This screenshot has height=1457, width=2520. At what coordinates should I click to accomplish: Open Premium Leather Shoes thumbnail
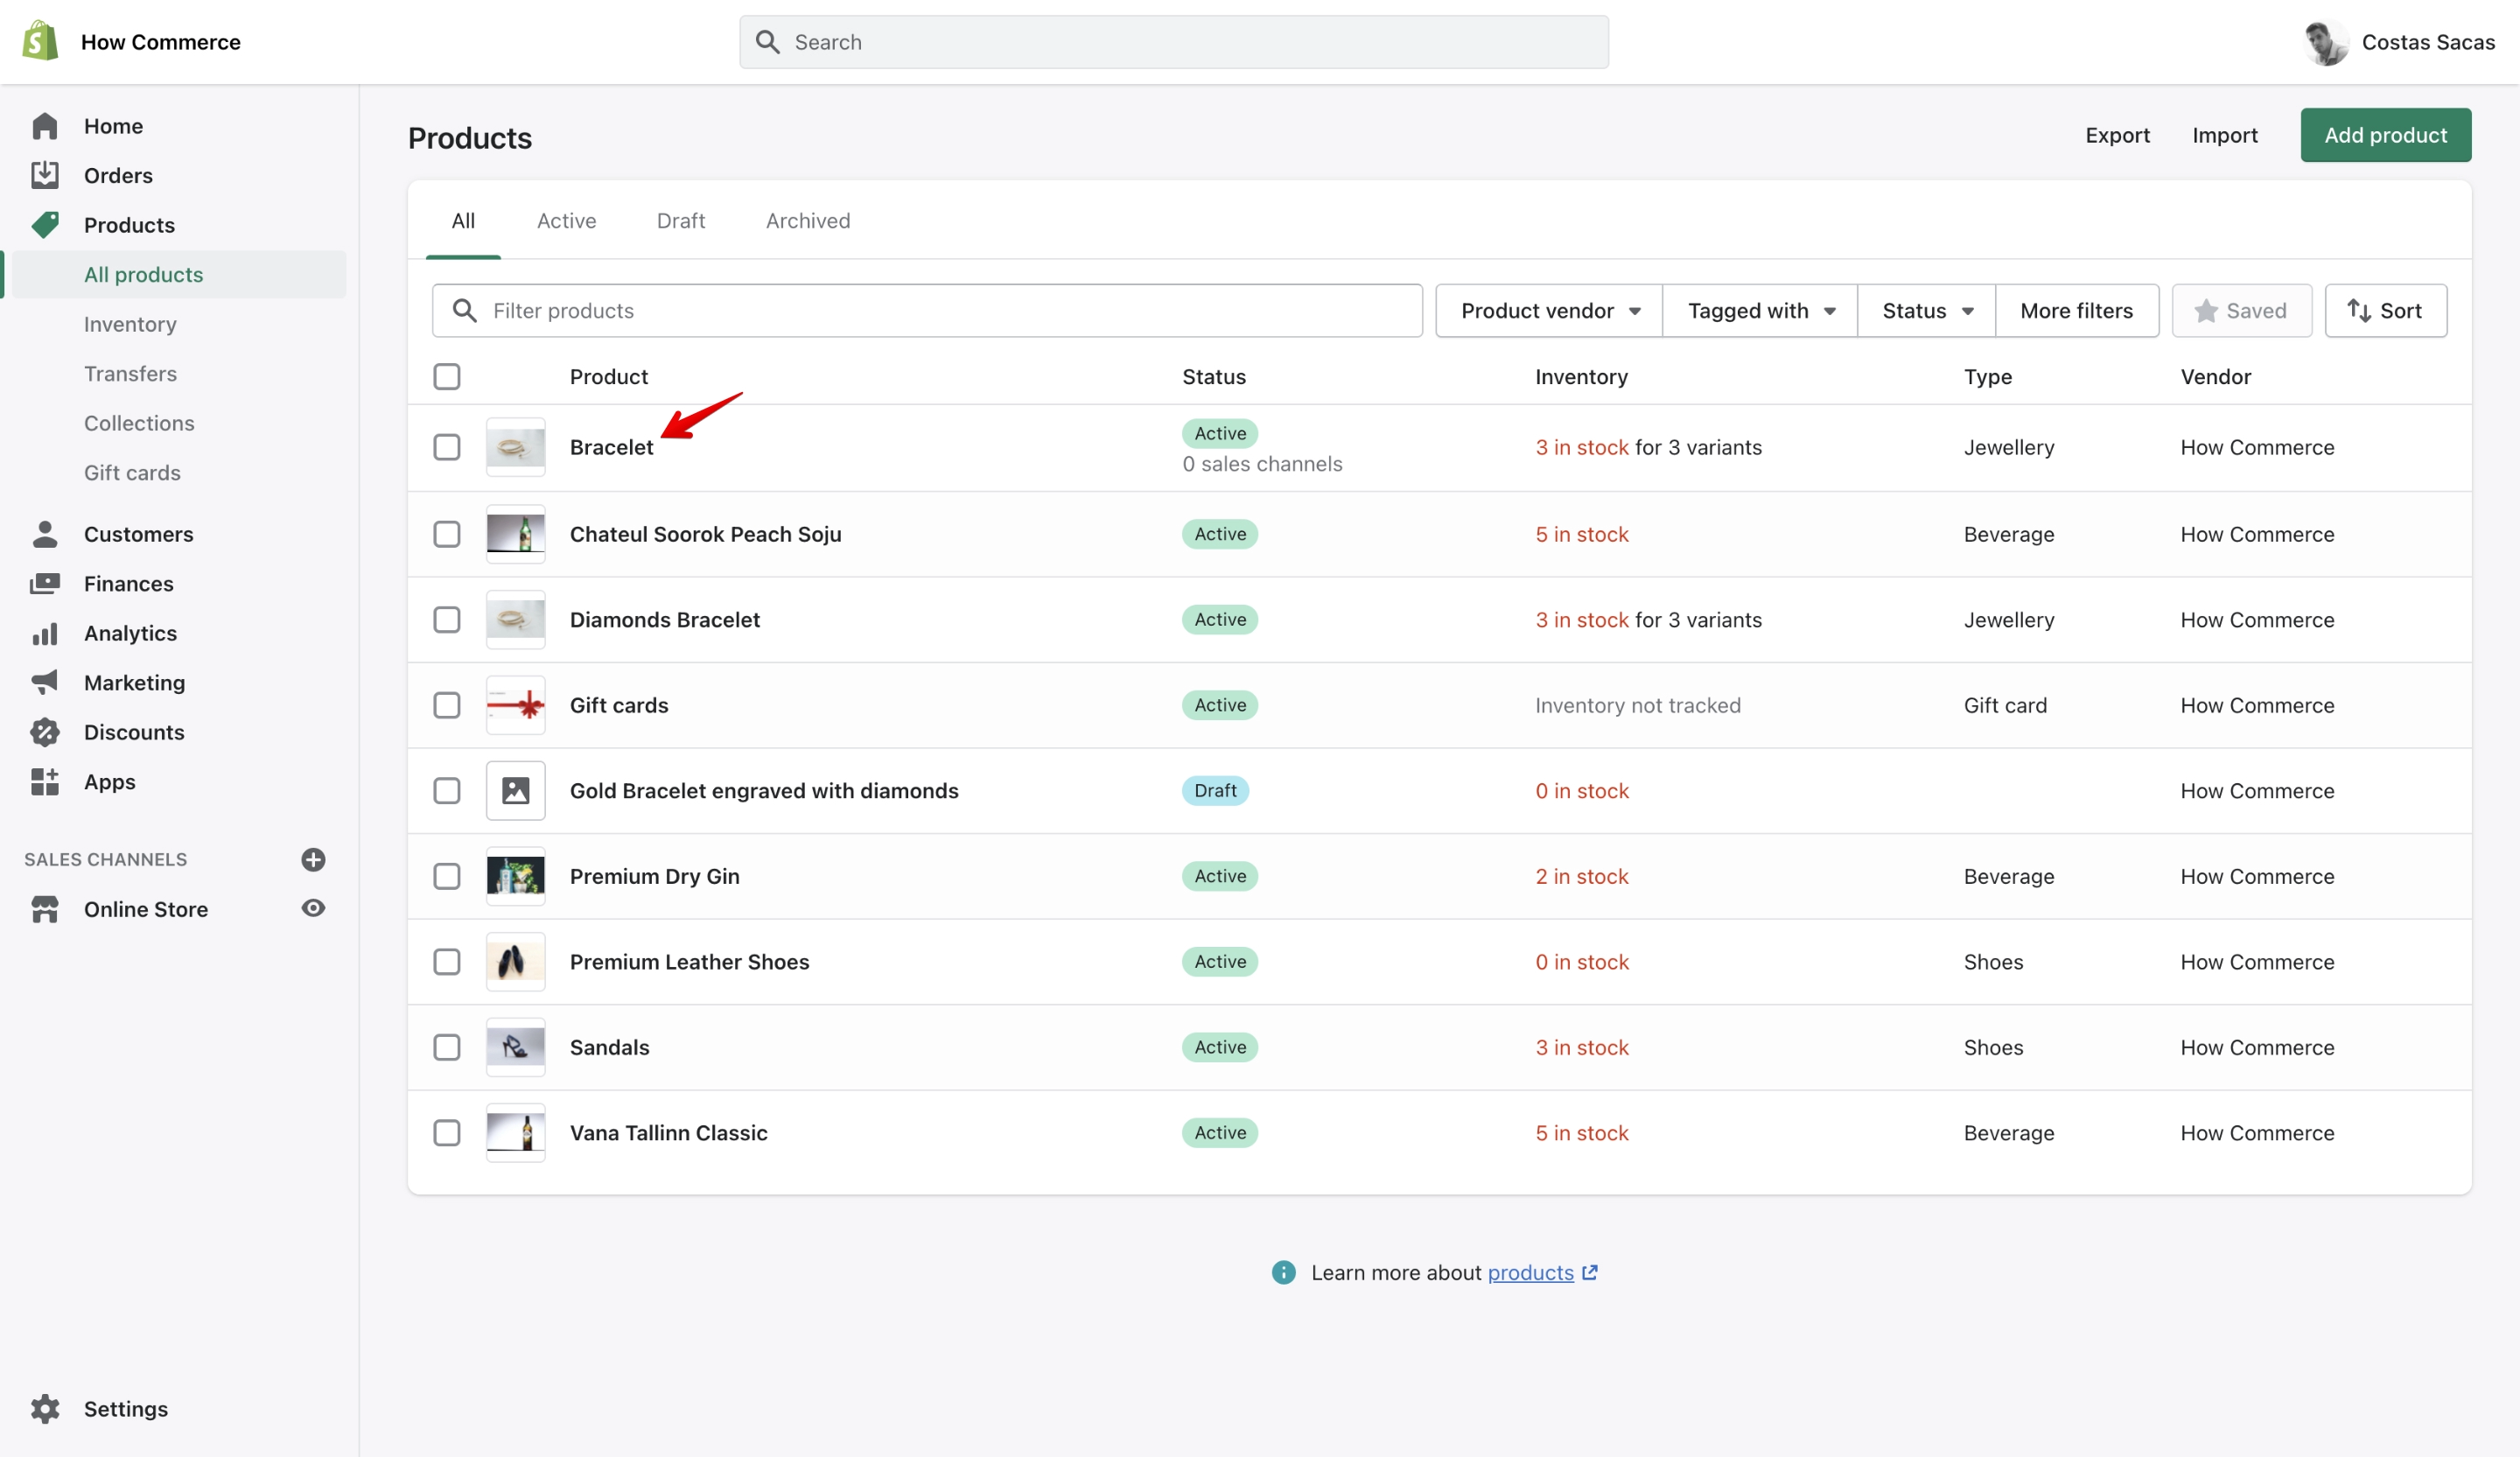pyautogui.click(x=515, y=961)
